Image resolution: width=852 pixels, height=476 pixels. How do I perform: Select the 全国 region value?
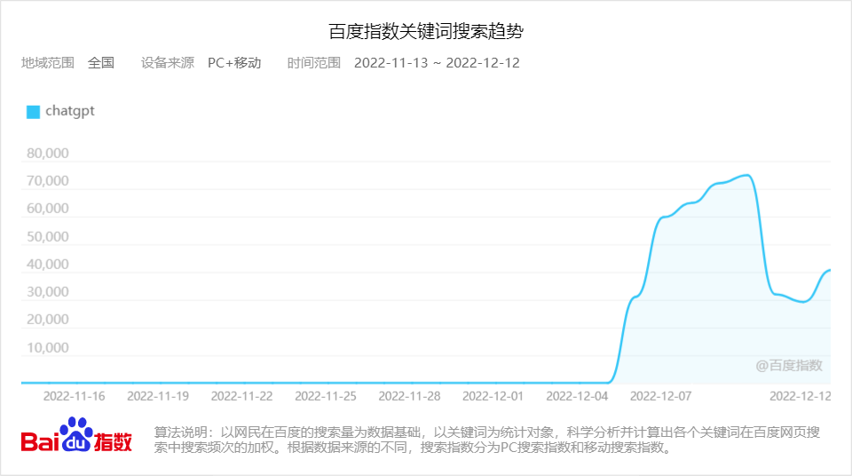click(x=101, y=63)
